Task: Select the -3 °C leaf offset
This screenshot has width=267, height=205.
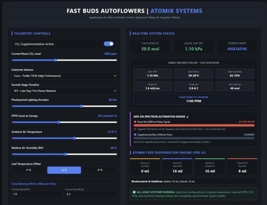Action: point(100,170)
